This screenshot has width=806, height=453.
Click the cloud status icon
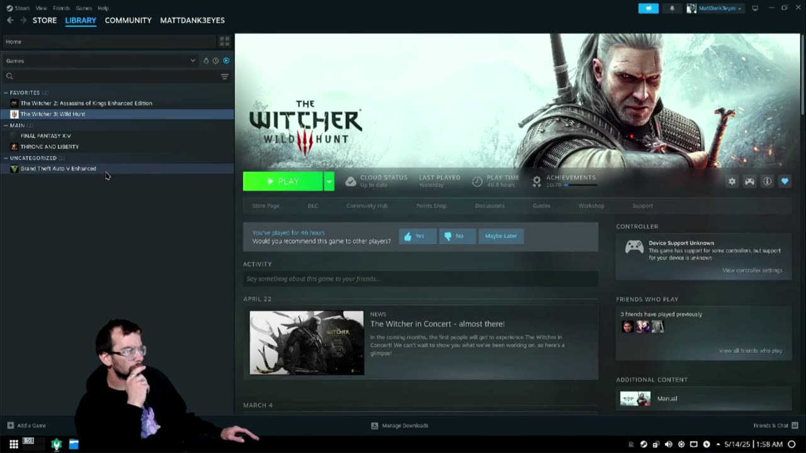point(351,181)
